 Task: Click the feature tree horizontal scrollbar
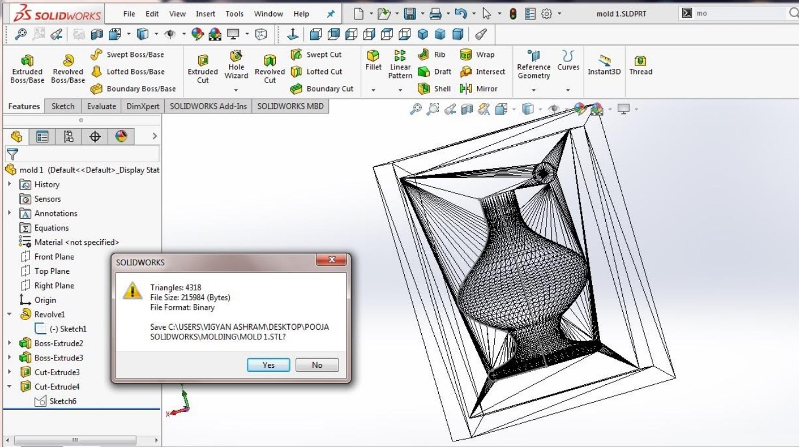[75, 440]
